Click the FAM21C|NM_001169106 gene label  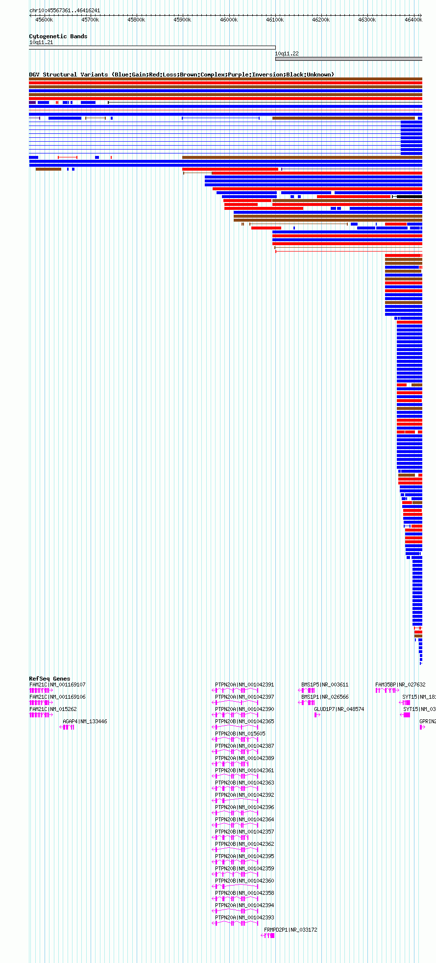(x=57, y=697)
